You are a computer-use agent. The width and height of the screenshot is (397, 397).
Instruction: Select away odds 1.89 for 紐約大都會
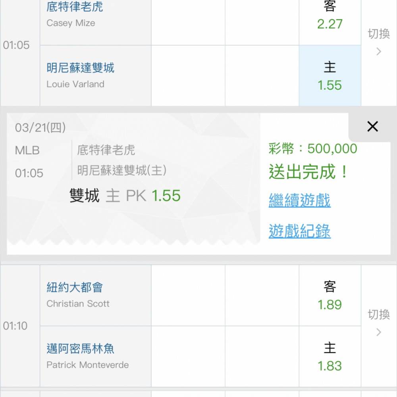pyautogui.click(x=330, y=296)
